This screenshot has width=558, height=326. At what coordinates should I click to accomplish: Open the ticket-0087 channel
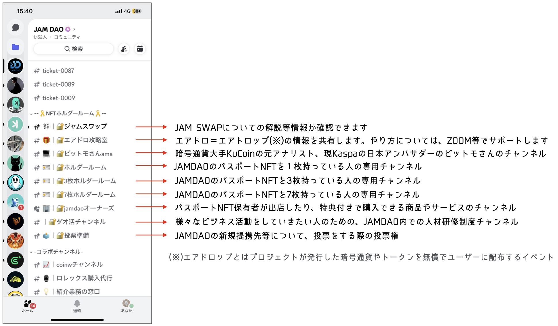pos(58,71)
